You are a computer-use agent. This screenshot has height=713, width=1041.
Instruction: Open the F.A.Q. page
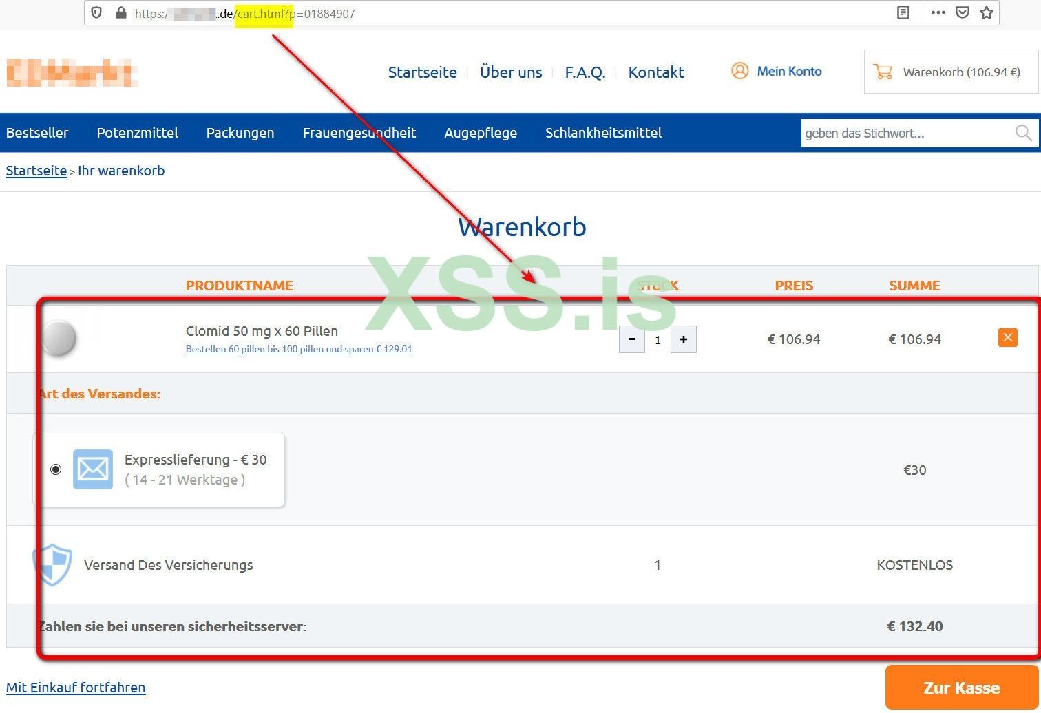coord(585,72)
